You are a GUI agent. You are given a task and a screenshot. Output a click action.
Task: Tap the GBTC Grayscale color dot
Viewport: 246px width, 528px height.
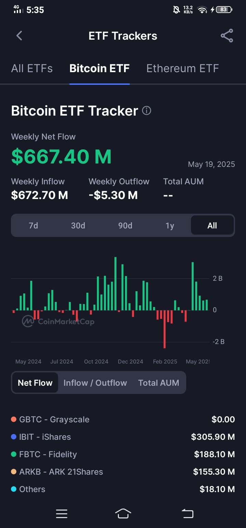14,419
